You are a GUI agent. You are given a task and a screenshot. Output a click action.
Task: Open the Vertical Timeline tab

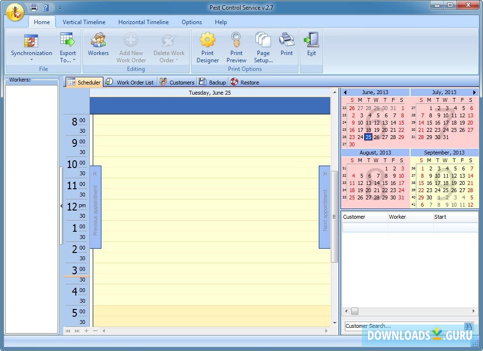point(84,22)
